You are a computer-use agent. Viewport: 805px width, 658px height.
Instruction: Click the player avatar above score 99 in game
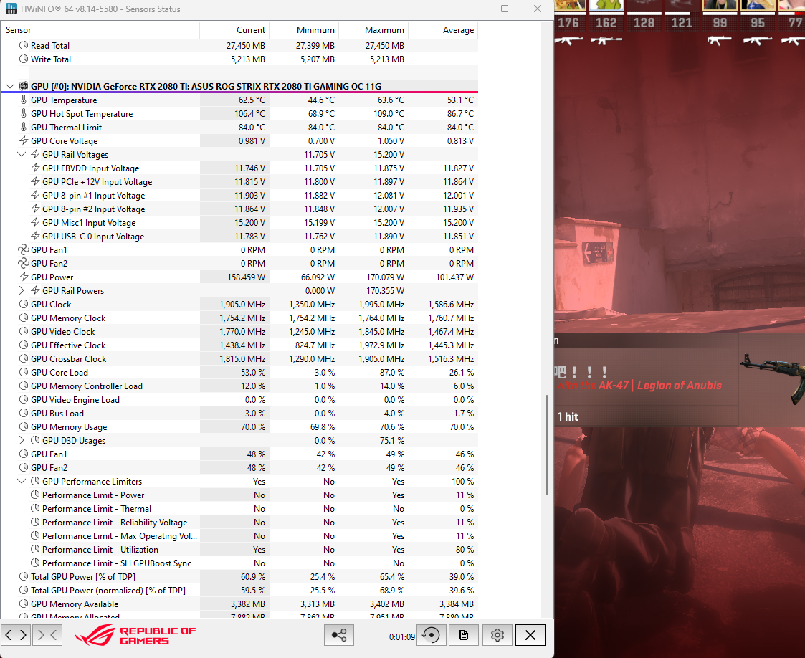click(720, 5)
